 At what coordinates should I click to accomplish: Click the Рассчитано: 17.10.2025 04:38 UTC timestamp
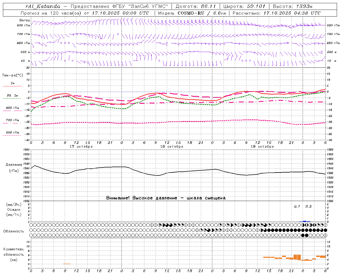click(277, 13)
